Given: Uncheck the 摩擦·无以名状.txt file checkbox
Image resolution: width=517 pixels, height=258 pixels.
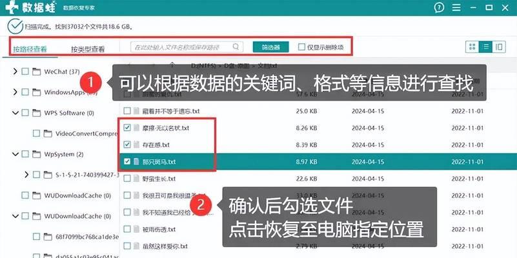Looking at the screenshot, I should [x=127, y=128].
